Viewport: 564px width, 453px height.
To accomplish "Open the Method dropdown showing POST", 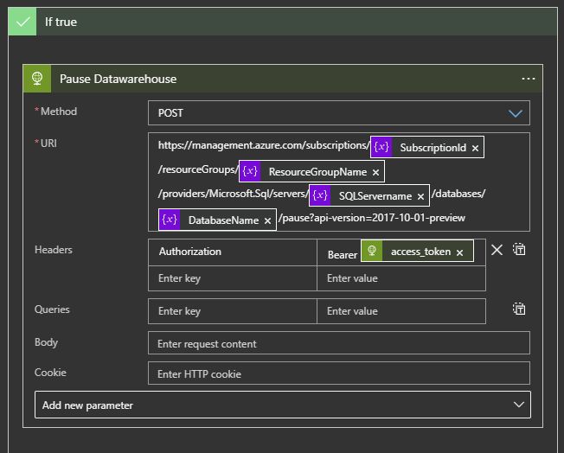I will coord(339,113).
